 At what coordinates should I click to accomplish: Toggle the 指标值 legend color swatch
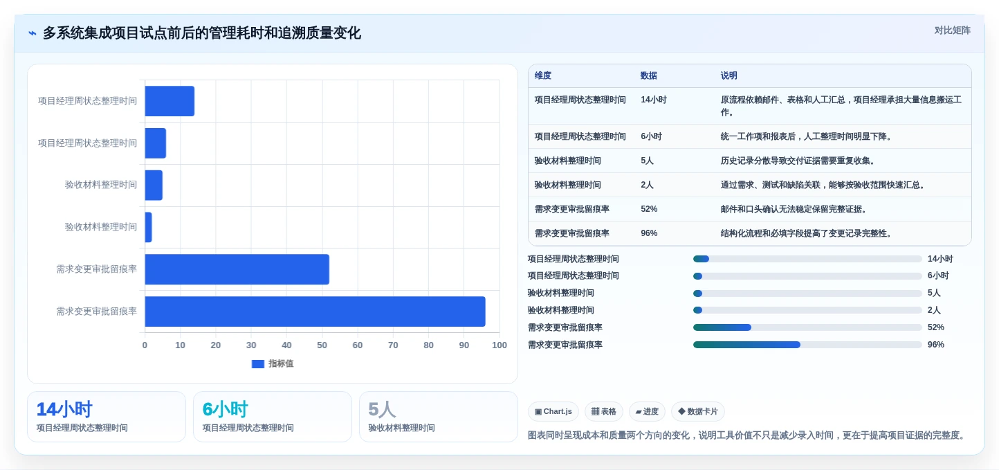click(x=258, y=363)
